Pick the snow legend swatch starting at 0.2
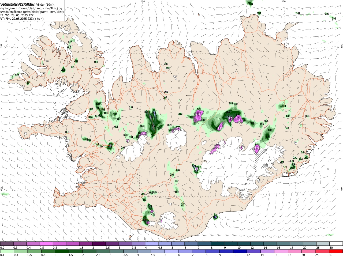Screen dimensions: 343x257 pyautogui.click(x=7, y=244)
